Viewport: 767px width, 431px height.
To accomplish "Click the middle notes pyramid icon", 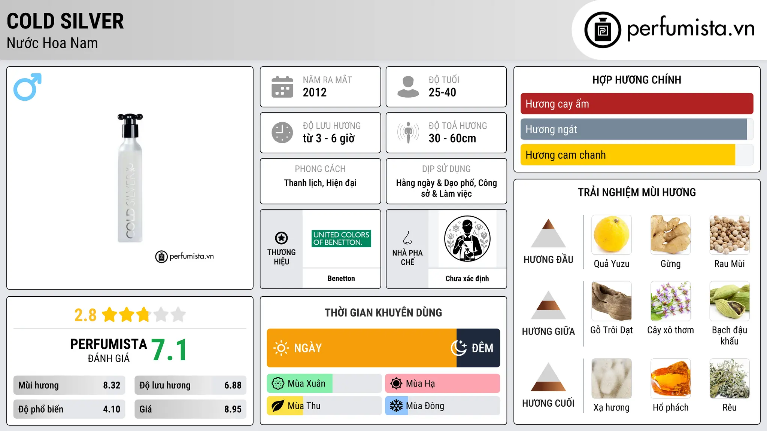I will pyautogui.click(x=548, y=305).
